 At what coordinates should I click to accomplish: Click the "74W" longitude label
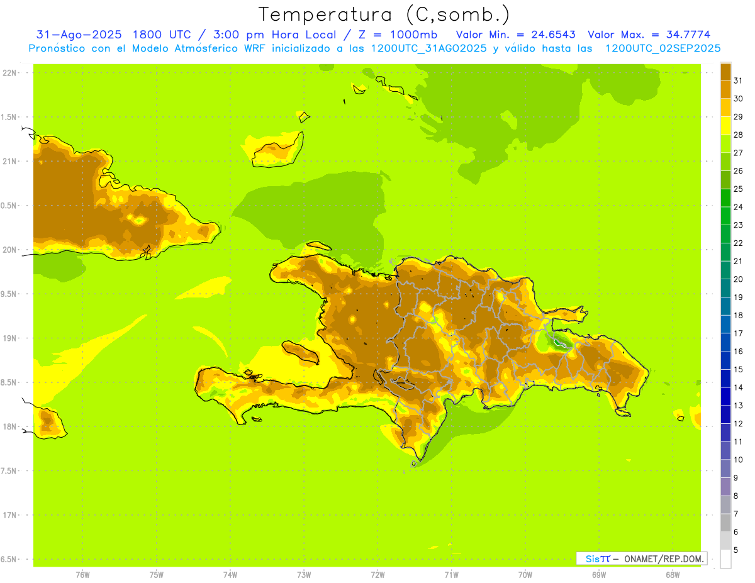click(x=230, y=575)
